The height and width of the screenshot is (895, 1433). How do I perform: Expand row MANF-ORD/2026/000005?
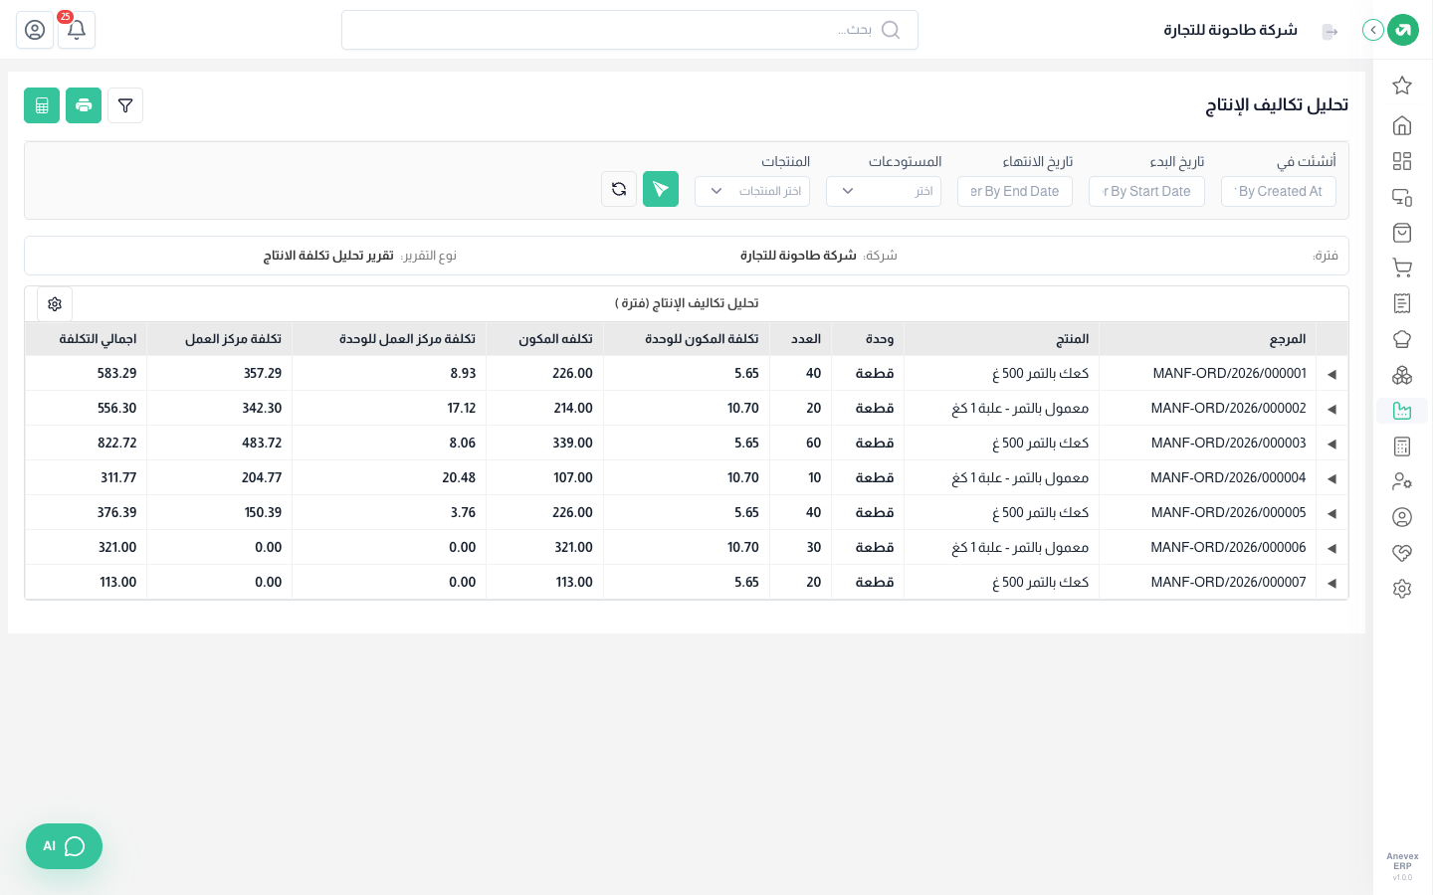(1331, 513)
